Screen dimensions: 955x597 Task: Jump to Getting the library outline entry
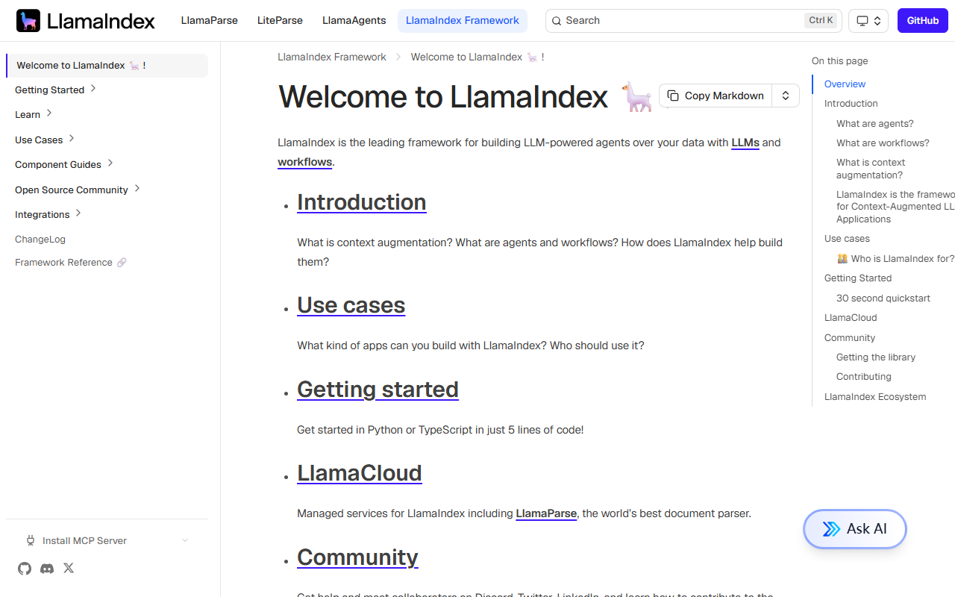pos(876,357)
